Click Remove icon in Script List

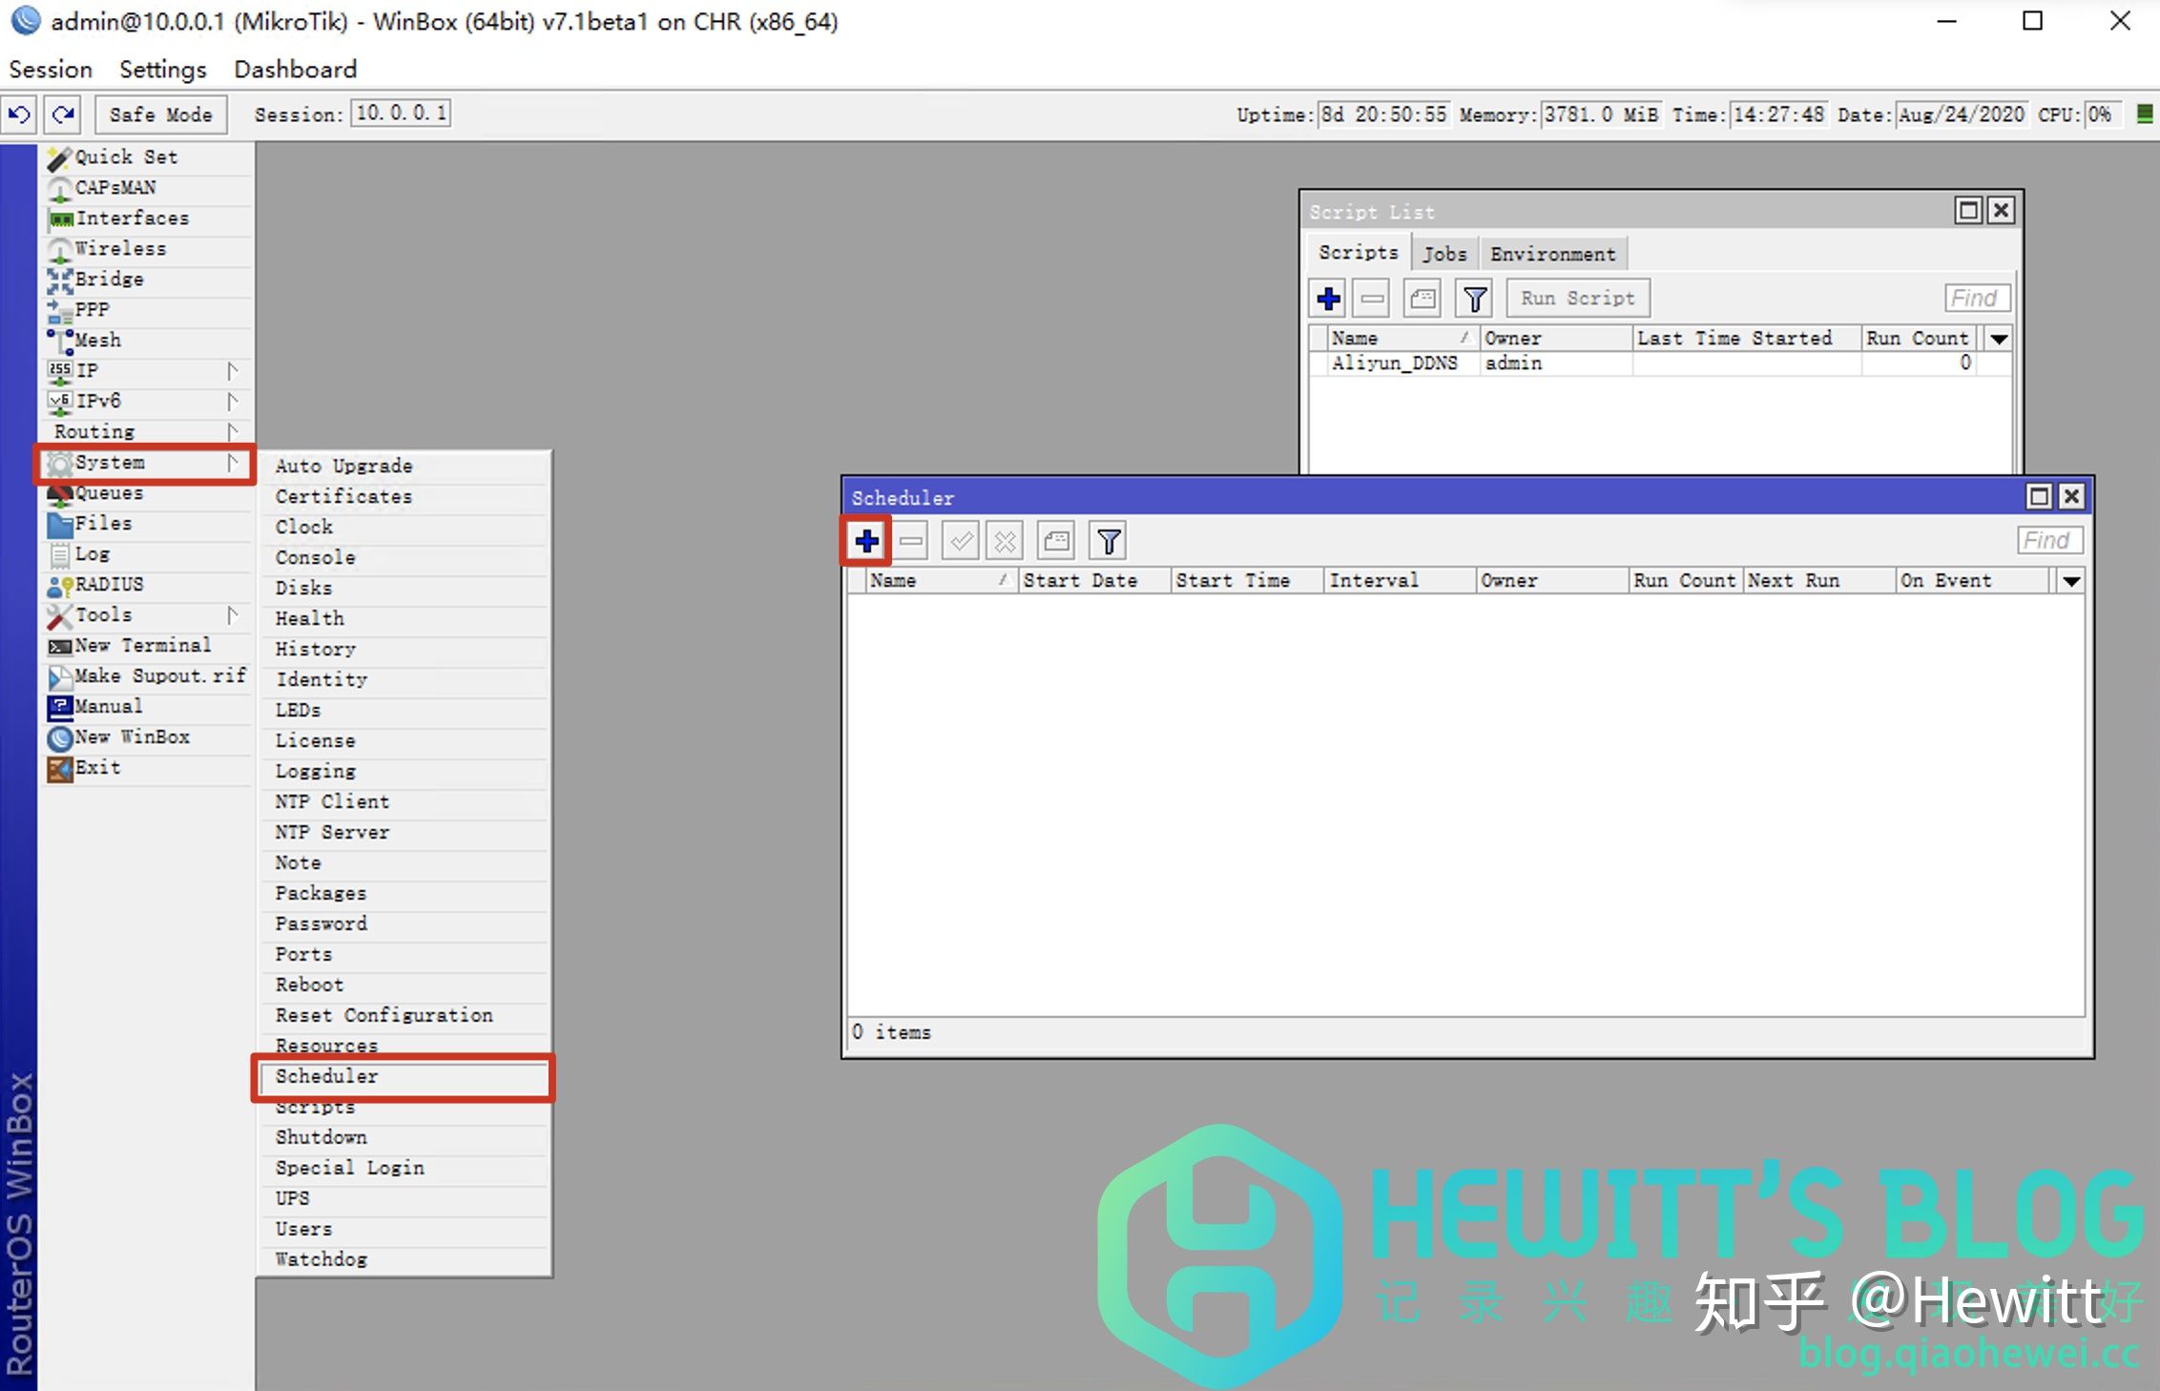(1373, 299)
